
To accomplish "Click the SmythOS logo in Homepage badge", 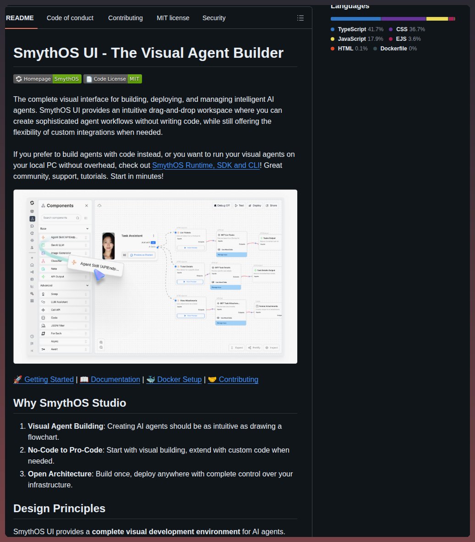I will click(x=19, y=79).
